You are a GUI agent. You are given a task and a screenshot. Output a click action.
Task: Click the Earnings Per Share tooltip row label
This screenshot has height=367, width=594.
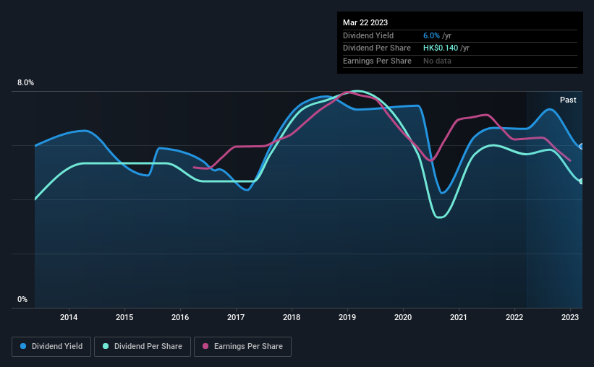pos(377,61)
